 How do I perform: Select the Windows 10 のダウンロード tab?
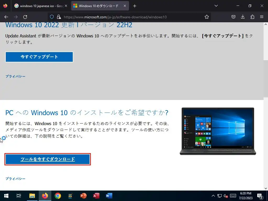point(100,6)
